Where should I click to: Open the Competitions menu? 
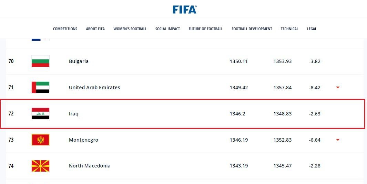pos(65,29)
